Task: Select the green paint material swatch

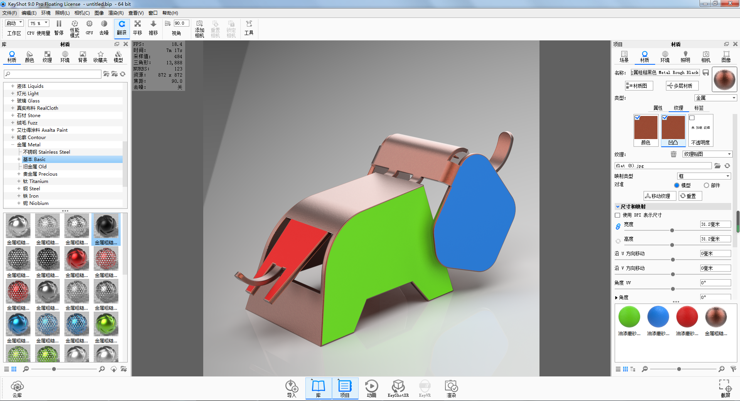Action: [629, 317]
